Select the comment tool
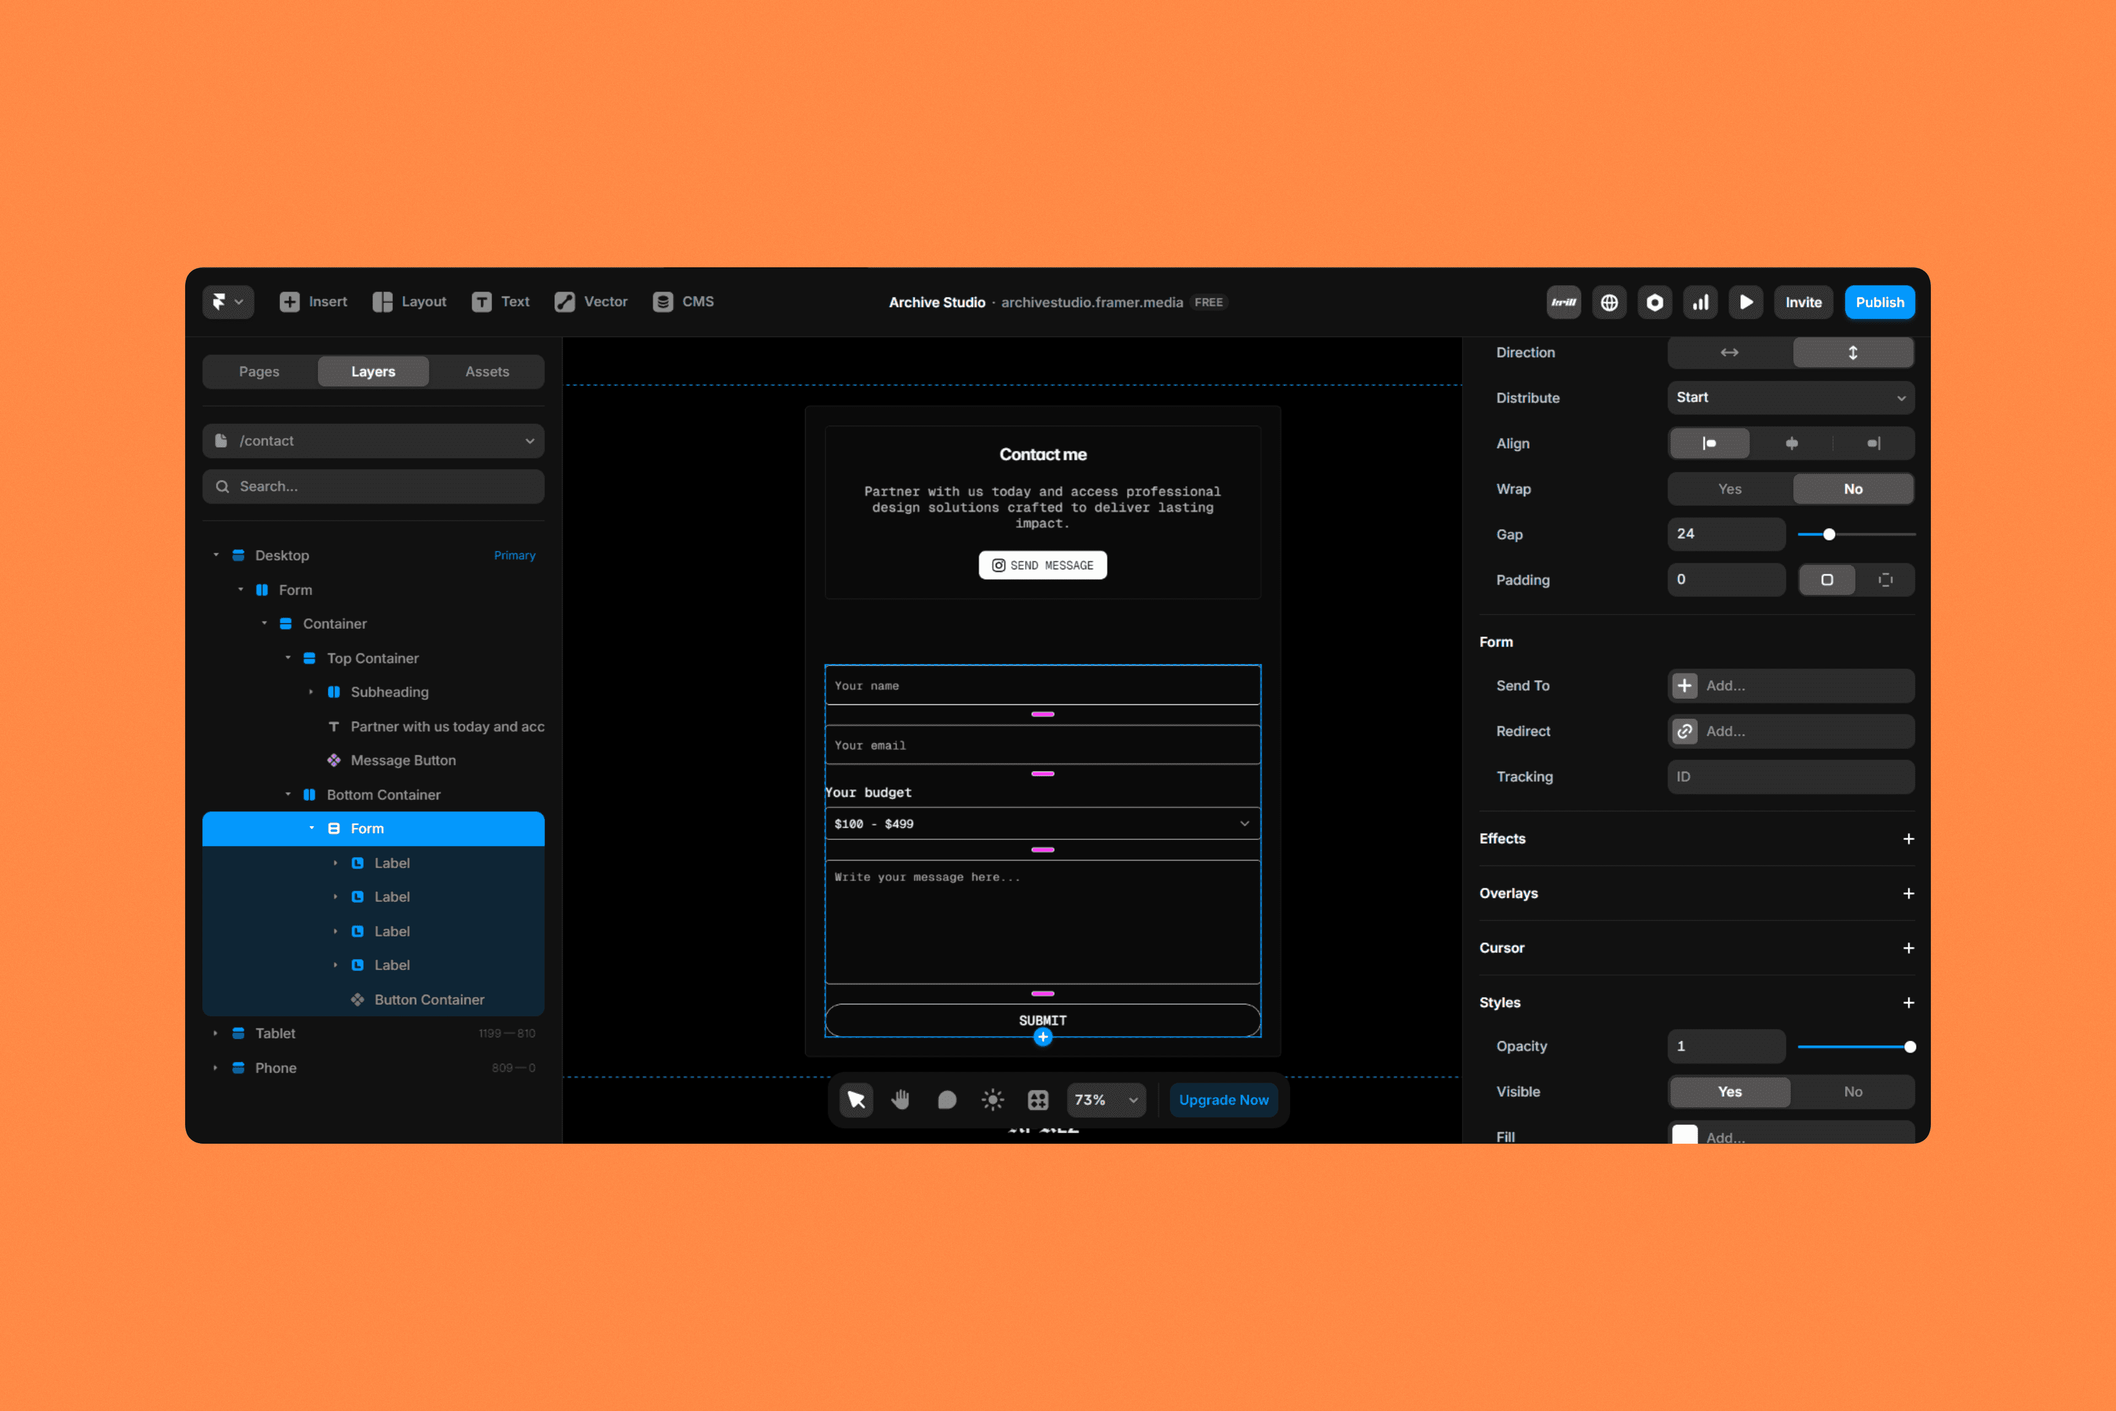The image size is (2116, 1411). point(947,1100)
